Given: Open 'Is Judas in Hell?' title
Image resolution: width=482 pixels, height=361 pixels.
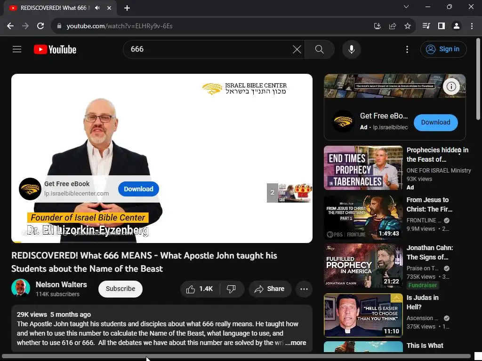Looking at the screenshot, I should click(422, 302).
